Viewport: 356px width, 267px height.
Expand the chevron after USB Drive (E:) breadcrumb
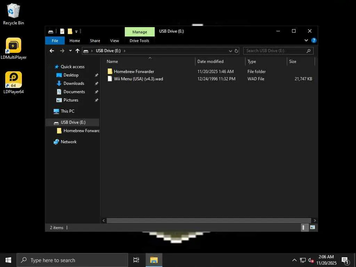[x=124, y=51]
